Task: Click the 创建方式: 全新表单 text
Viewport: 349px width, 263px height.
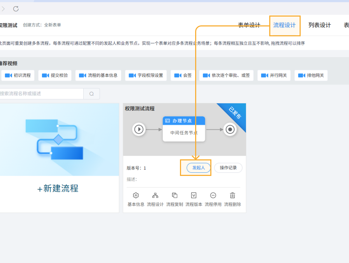Action: pyautogui.click(x=42, y=25)
